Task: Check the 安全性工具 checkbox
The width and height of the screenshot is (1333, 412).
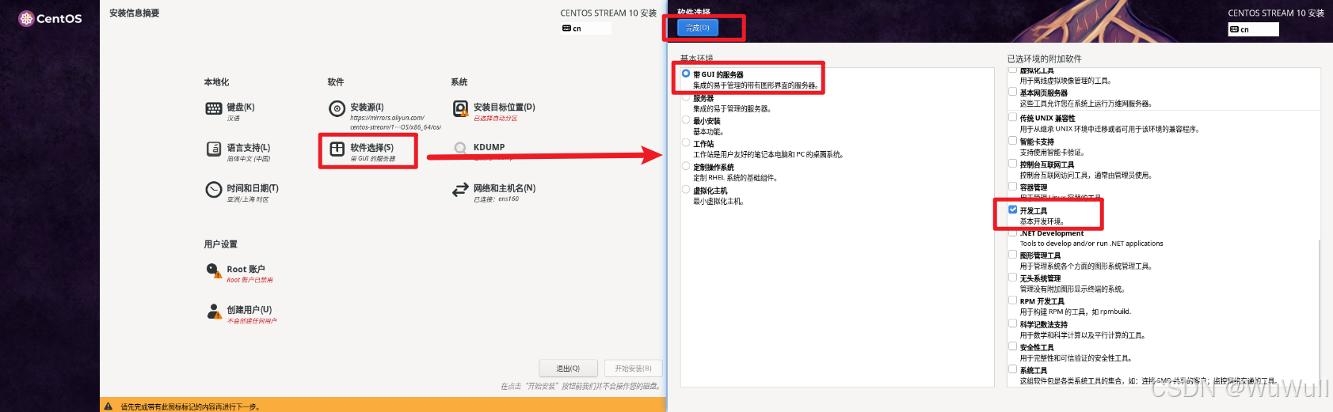Action: click(x=1012, y=346)
